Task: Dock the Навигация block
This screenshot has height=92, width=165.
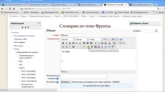Action: [x=40, y=23]
